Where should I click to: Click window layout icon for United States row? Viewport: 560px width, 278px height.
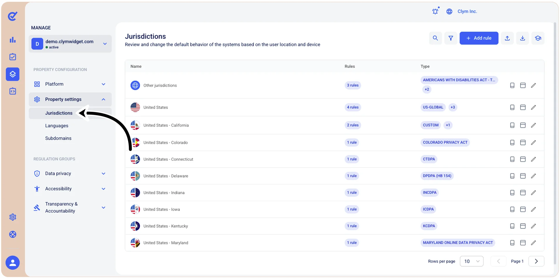[523, 107]
